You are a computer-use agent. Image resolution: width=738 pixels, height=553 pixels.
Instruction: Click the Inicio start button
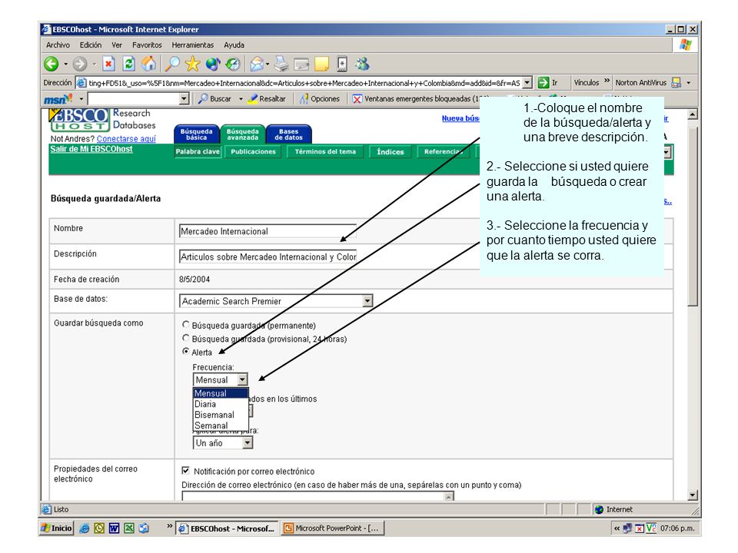click(x=56, y=528)
